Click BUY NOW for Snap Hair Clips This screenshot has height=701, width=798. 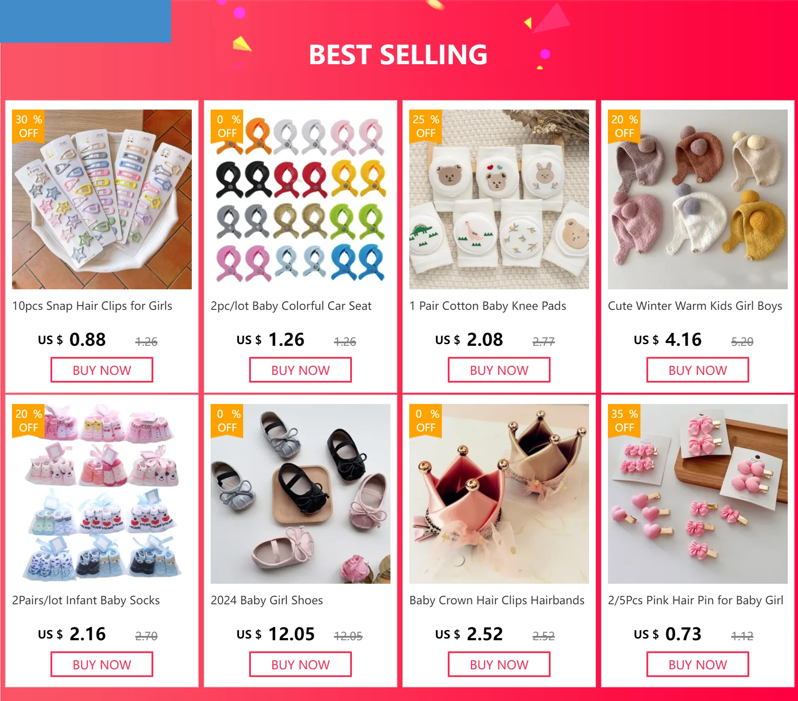tap(102, 370)
